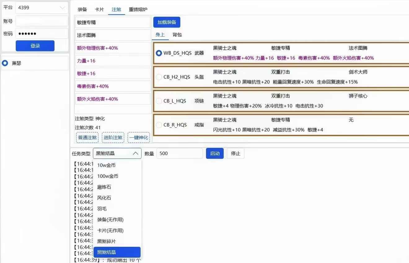Screen dimensions: 409x263
Task: Switch to the 卡片 tab
Action: click(99, 10)
